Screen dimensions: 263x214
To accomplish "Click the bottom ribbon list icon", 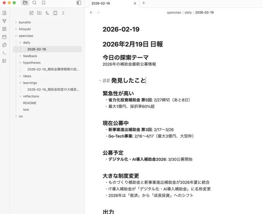I will [x=5, y=61].
